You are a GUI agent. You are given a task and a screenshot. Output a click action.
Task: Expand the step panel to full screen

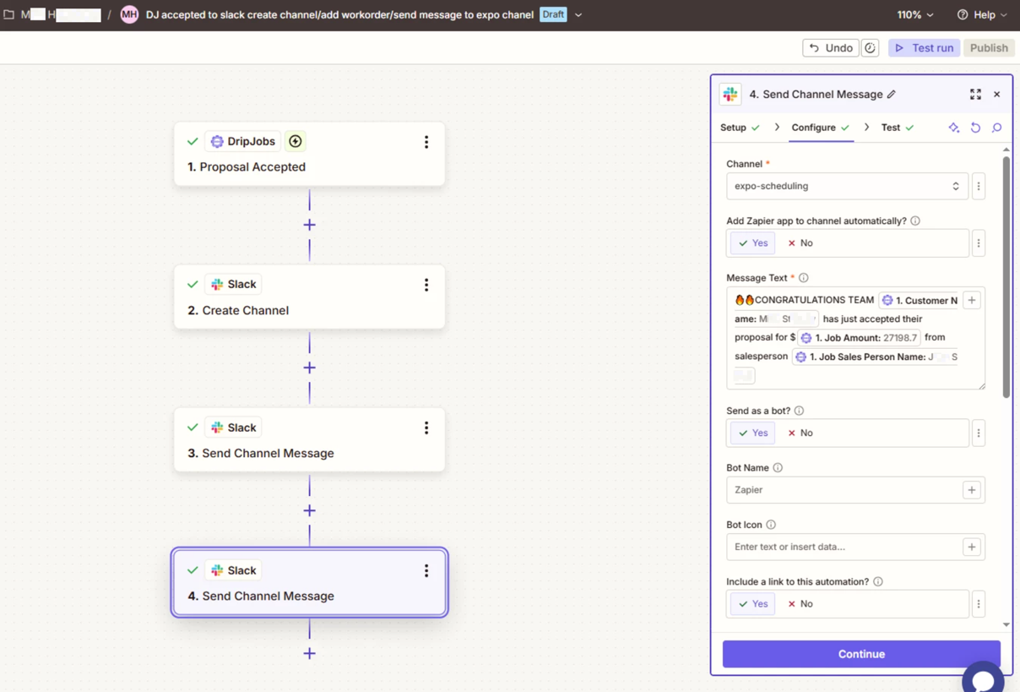tap(975, 95)
